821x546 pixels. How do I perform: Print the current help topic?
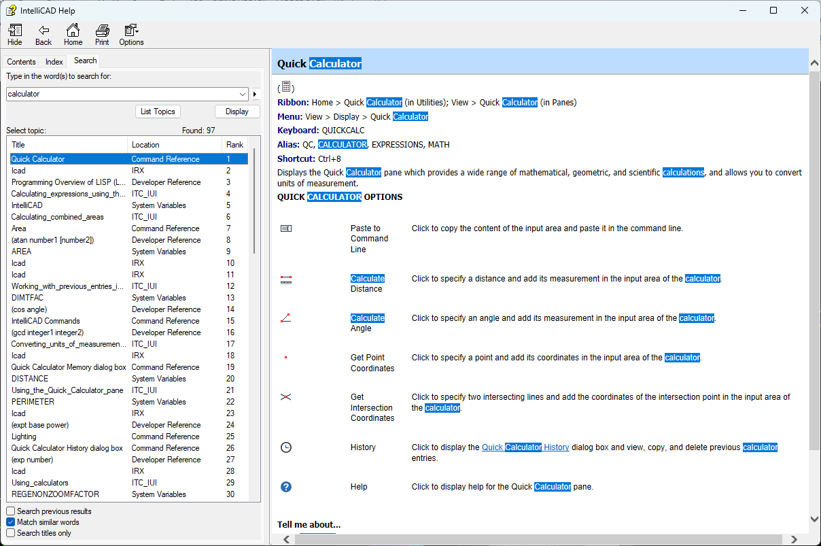pos(102,35)
